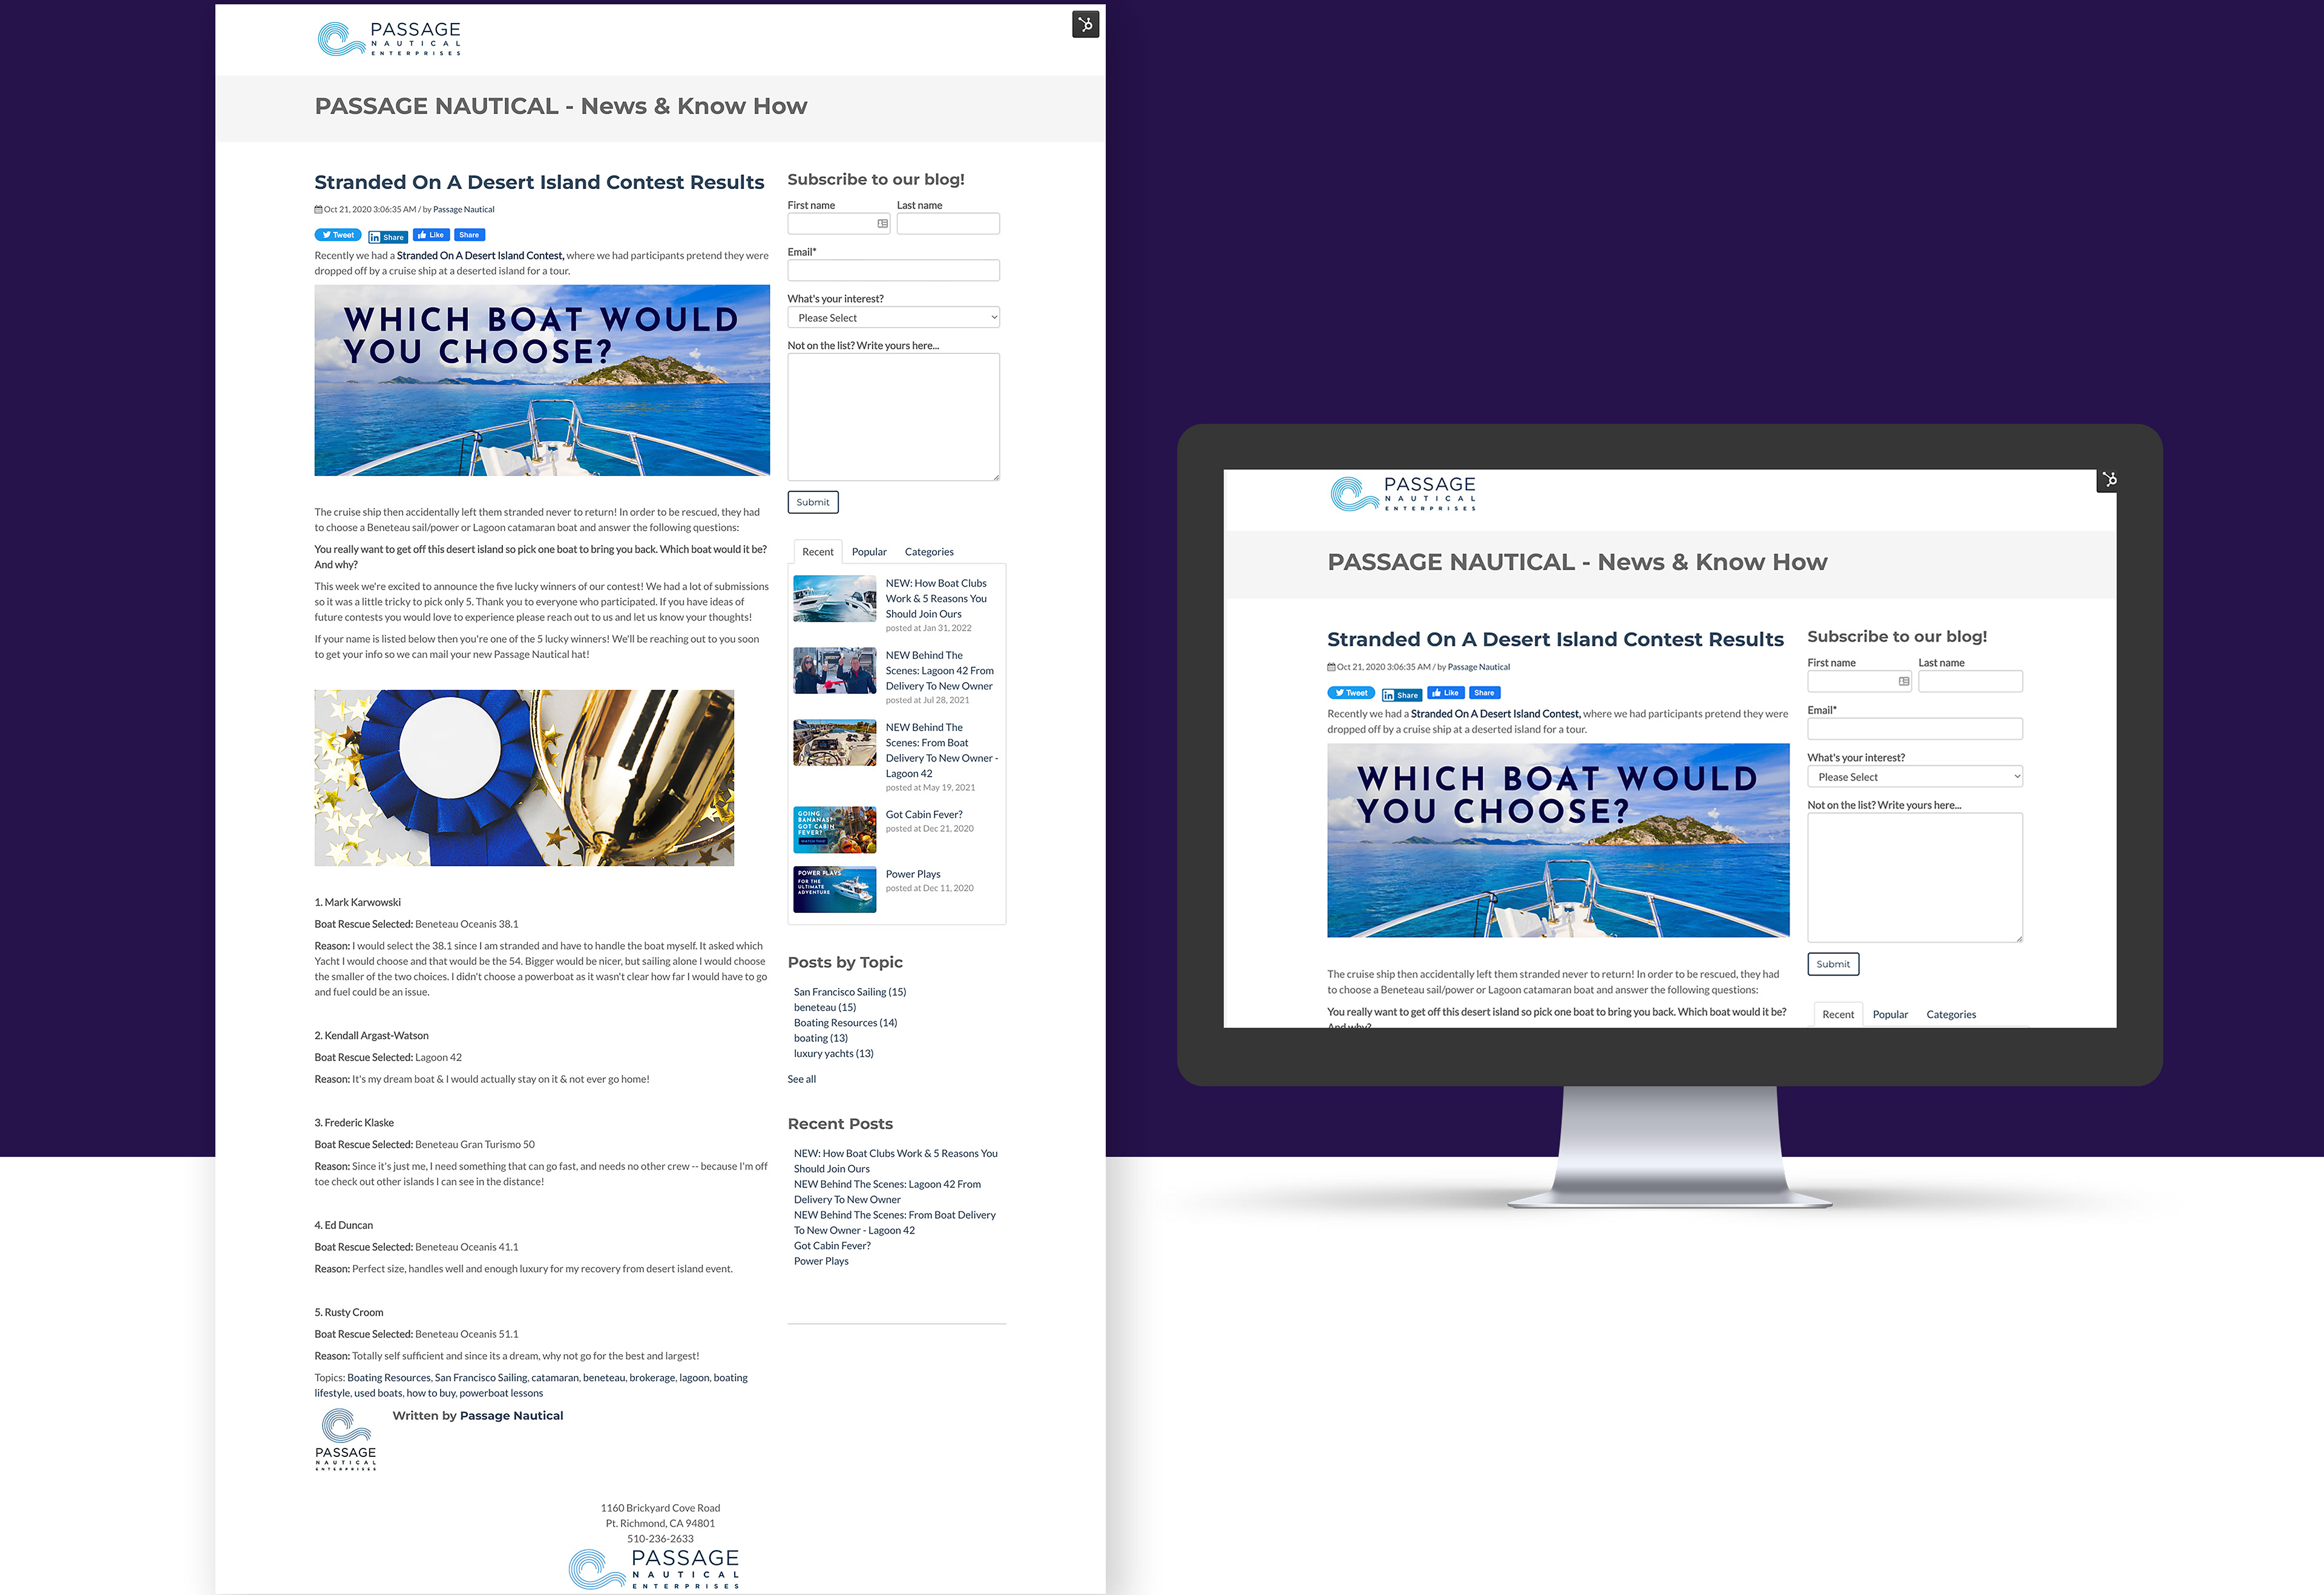Click the autofill icon inside the monitor First name field
Image resolution: width=2324 pixels, height=1595 pixels.
(x=1903, y=682)
